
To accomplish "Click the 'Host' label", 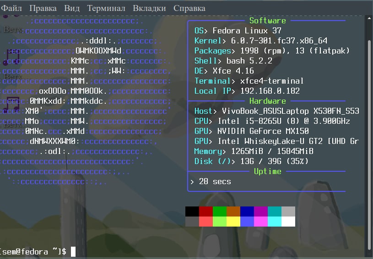I will click(x=203, y=111).
